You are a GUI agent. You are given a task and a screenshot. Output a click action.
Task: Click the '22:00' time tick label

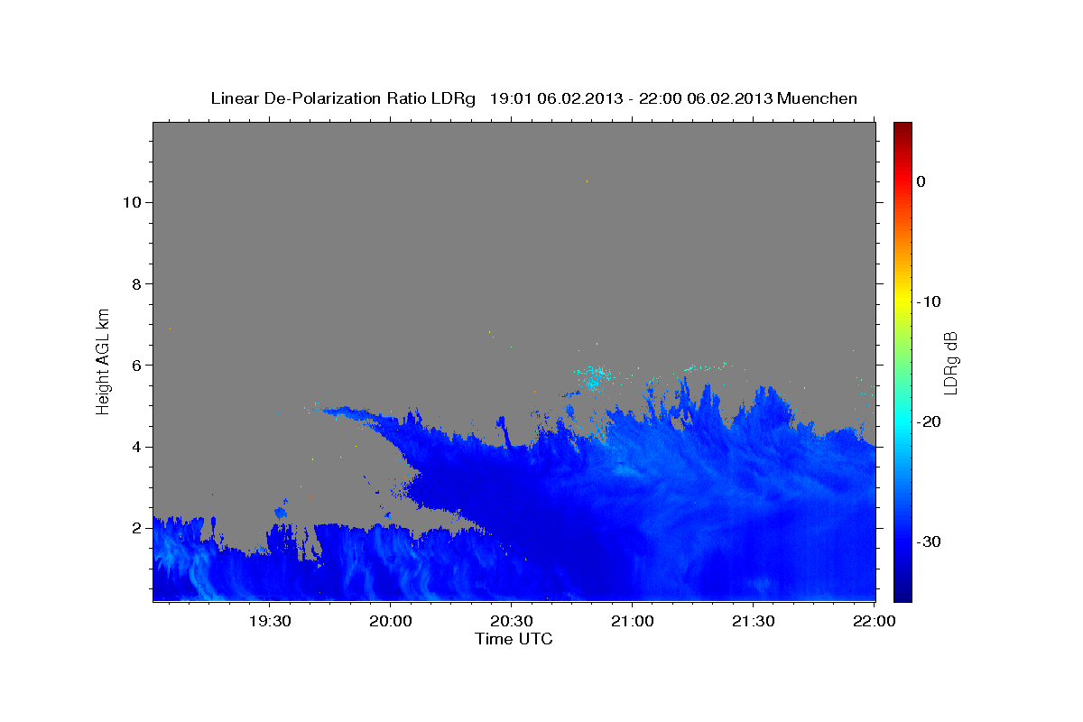875,621
